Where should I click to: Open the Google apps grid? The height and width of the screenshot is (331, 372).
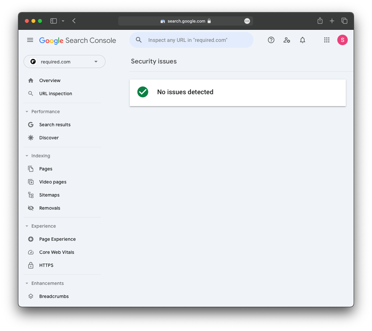point(326,40)
